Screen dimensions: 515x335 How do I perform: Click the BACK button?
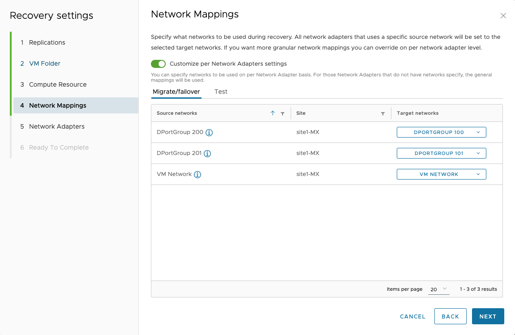coord(450,316)
